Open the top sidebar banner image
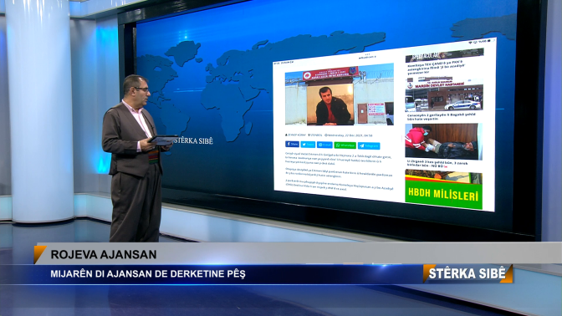This screenshot has width=562, height=316. tap(444, 55)
